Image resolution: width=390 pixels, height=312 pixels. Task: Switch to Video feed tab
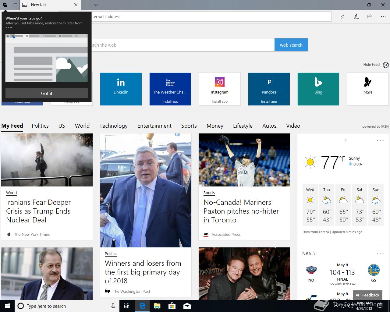(293, 126)
